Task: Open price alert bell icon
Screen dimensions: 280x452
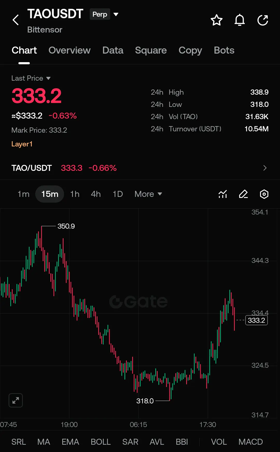Action: (240, 20)
